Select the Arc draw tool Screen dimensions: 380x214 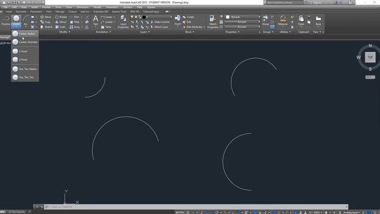[26, 21]
